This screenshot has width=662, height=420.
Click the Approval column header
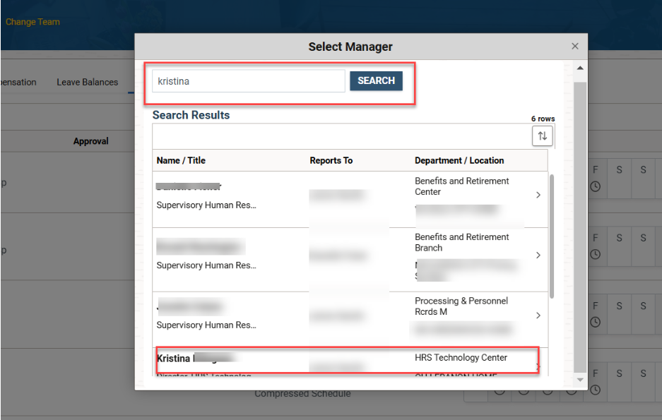[x=90, y=141]
